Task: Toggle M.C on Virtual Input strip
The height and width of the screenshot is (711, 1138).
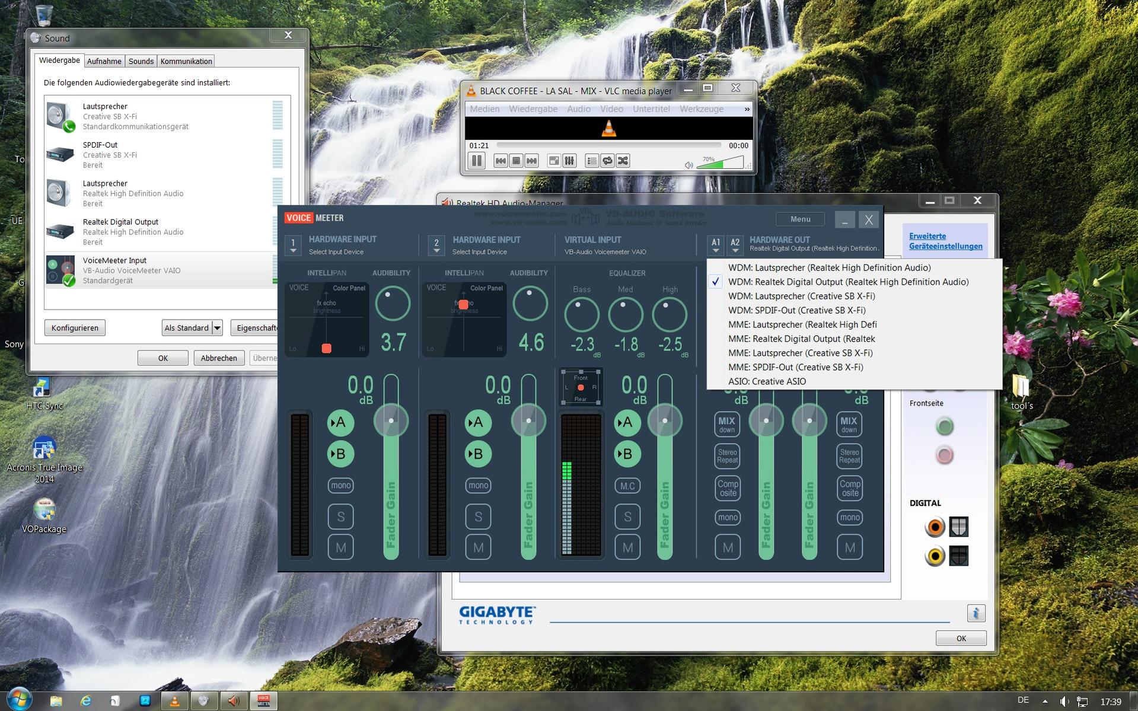Action: pyautogui.click(x=627, y=486)
